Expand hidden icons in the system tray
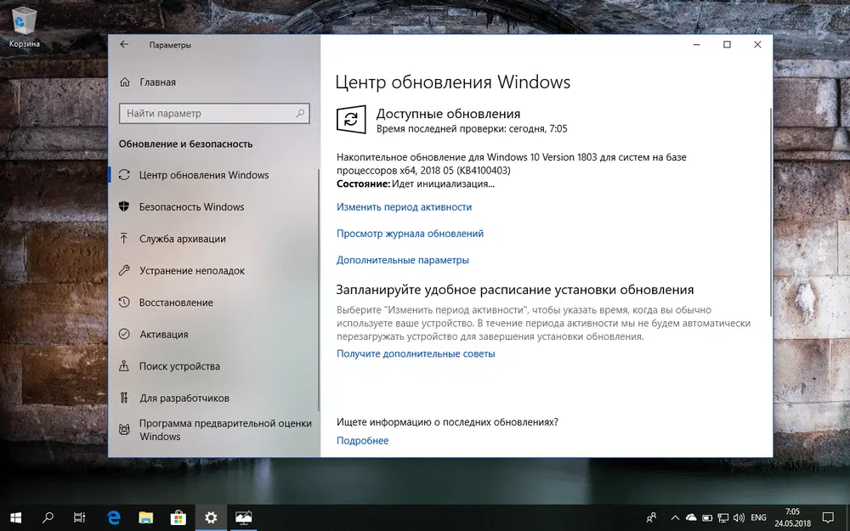The width and height of the screenshot is (850, 531). click(674, 517)
